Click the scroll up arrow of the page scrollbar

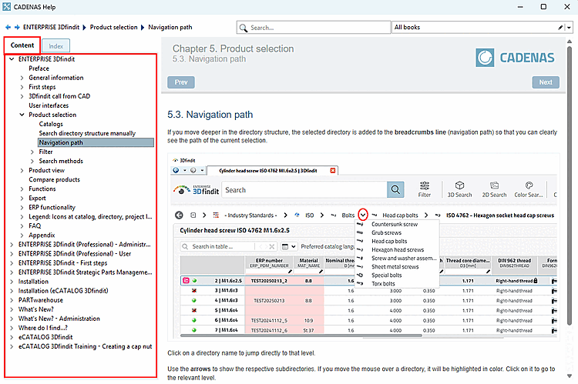tap(570, 42)
